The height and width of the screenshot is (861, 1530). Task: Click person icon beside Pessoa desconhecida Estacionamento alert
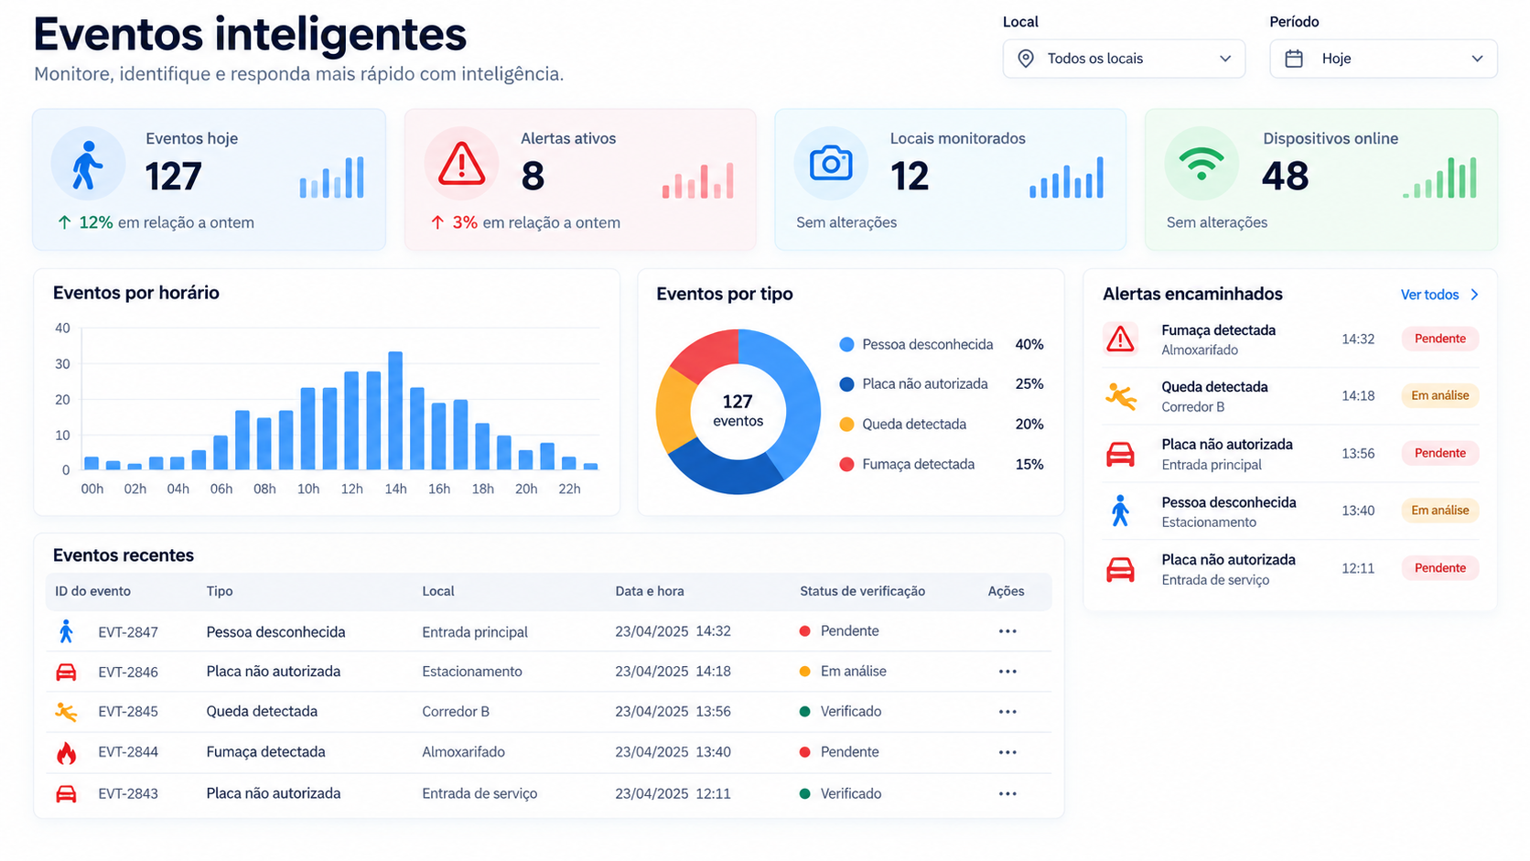tap(1120, 511)
